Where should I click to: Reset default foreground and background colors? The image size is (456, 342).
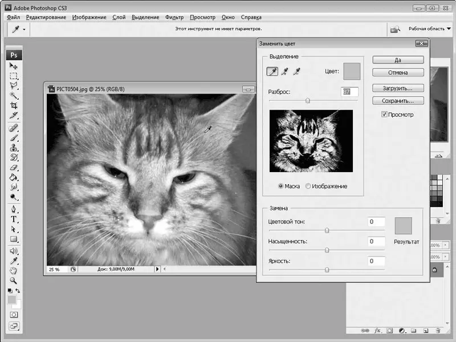10,291
